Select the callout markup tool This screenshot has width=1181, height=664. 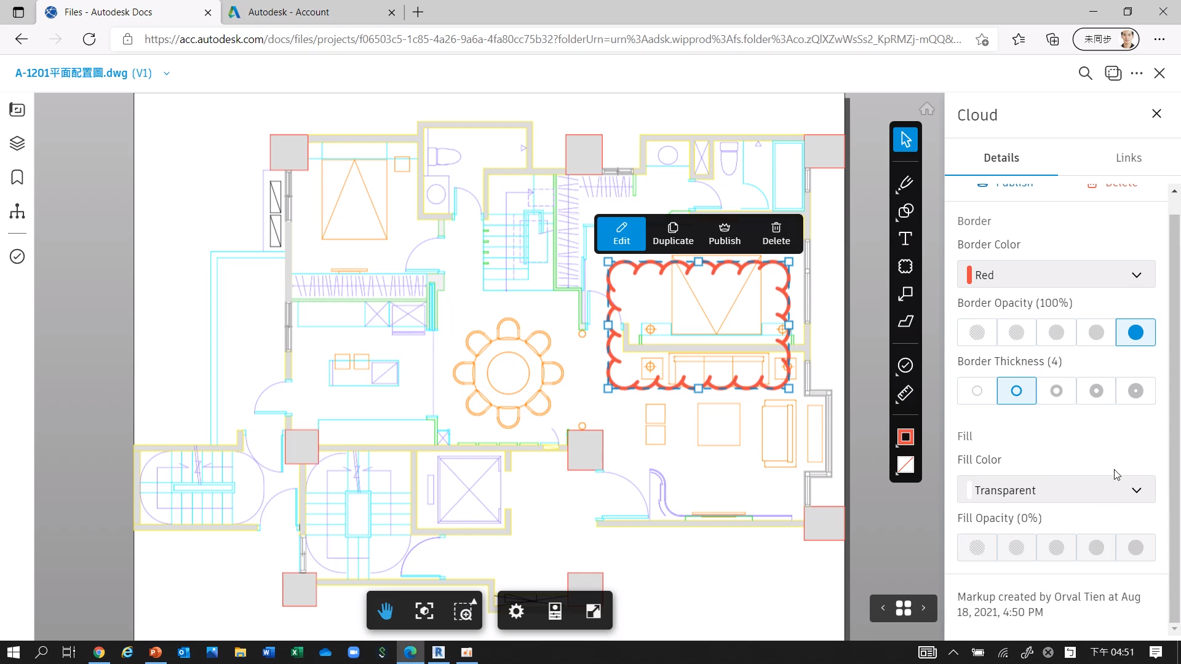905,294
